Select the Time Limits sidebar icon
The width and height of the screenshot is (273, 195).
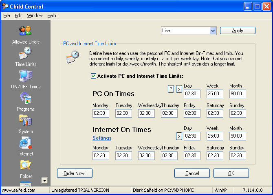point(25,53)
